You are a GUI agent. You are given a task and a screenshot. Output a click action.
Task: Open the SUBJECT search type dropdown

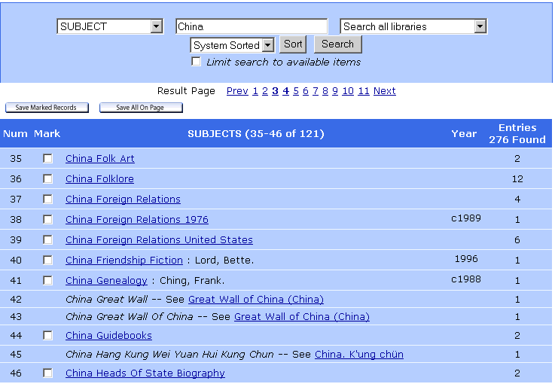coord(110,26)
